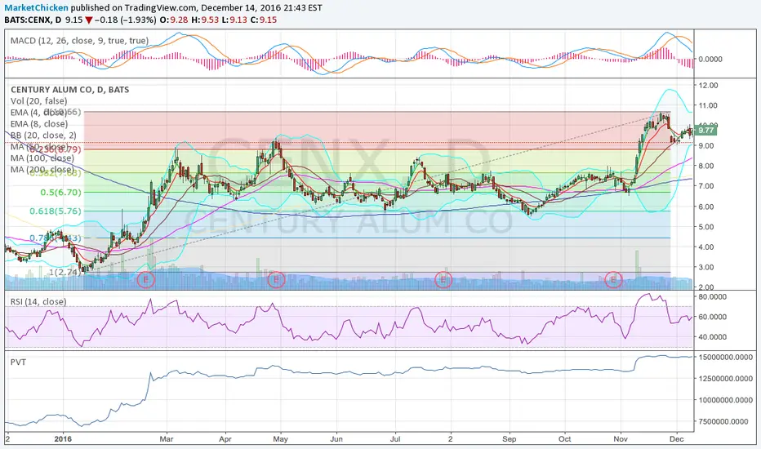Image resolution: width=761 pixels, height=449 pixels.
Task: Click the 11.00 price axis label
Action: pos(708,105)
